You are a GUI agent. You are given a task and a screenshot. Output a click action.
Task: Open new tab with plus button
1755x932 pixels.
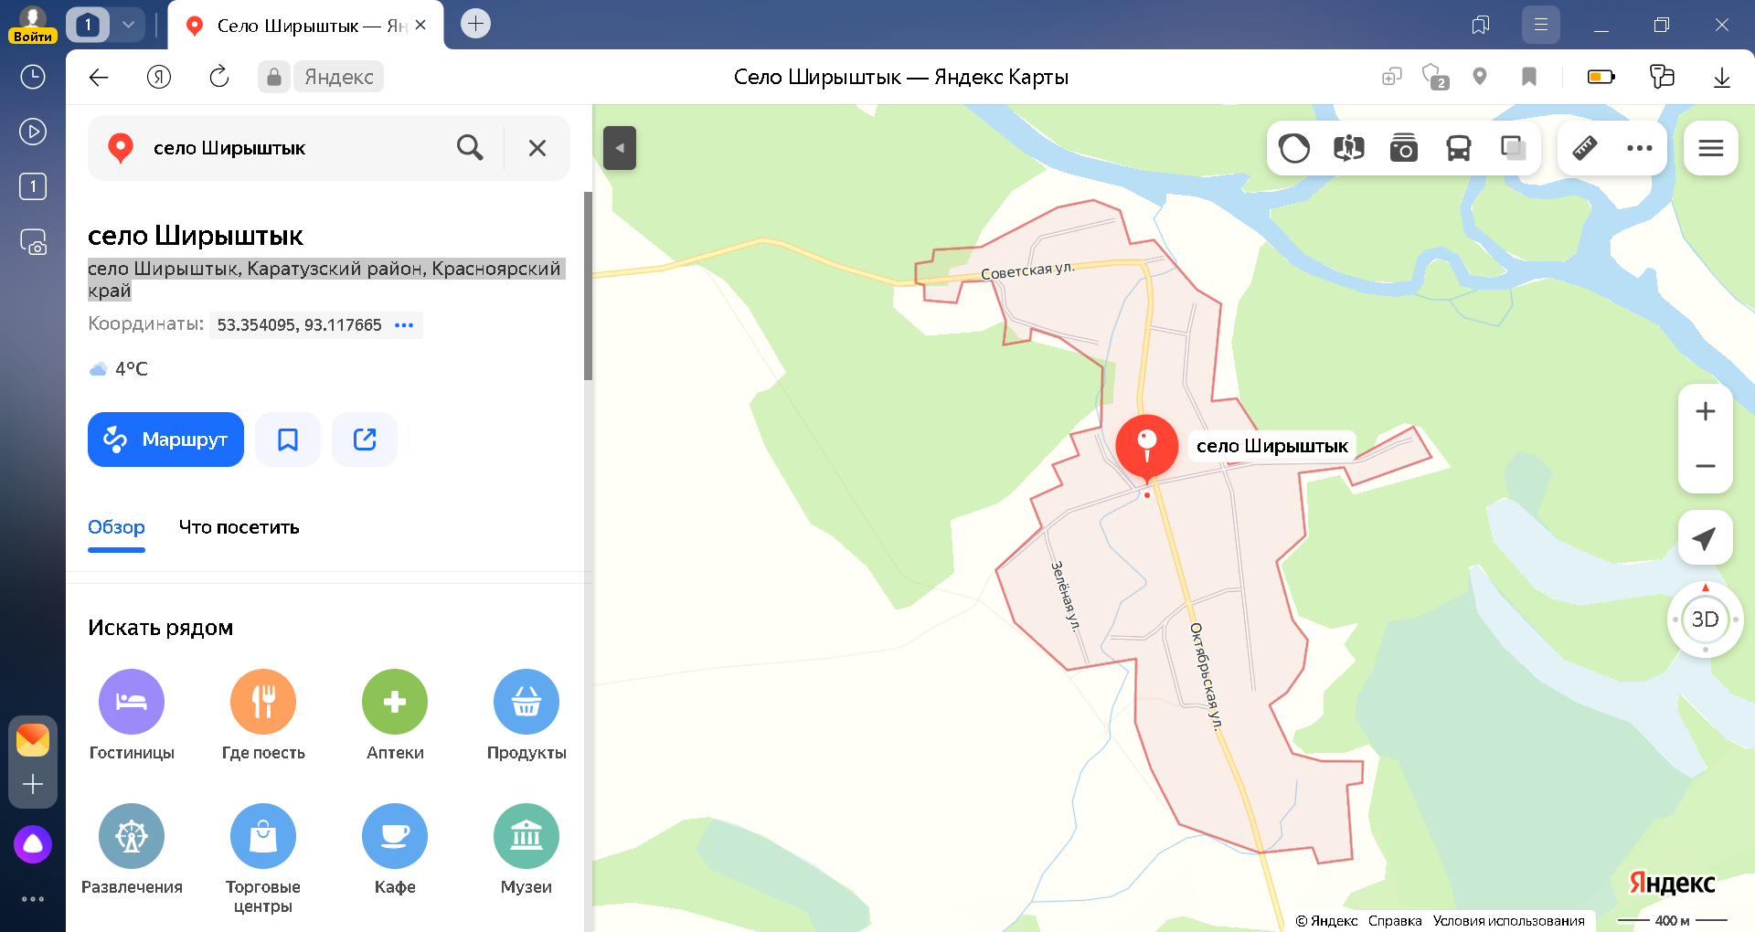475,24
